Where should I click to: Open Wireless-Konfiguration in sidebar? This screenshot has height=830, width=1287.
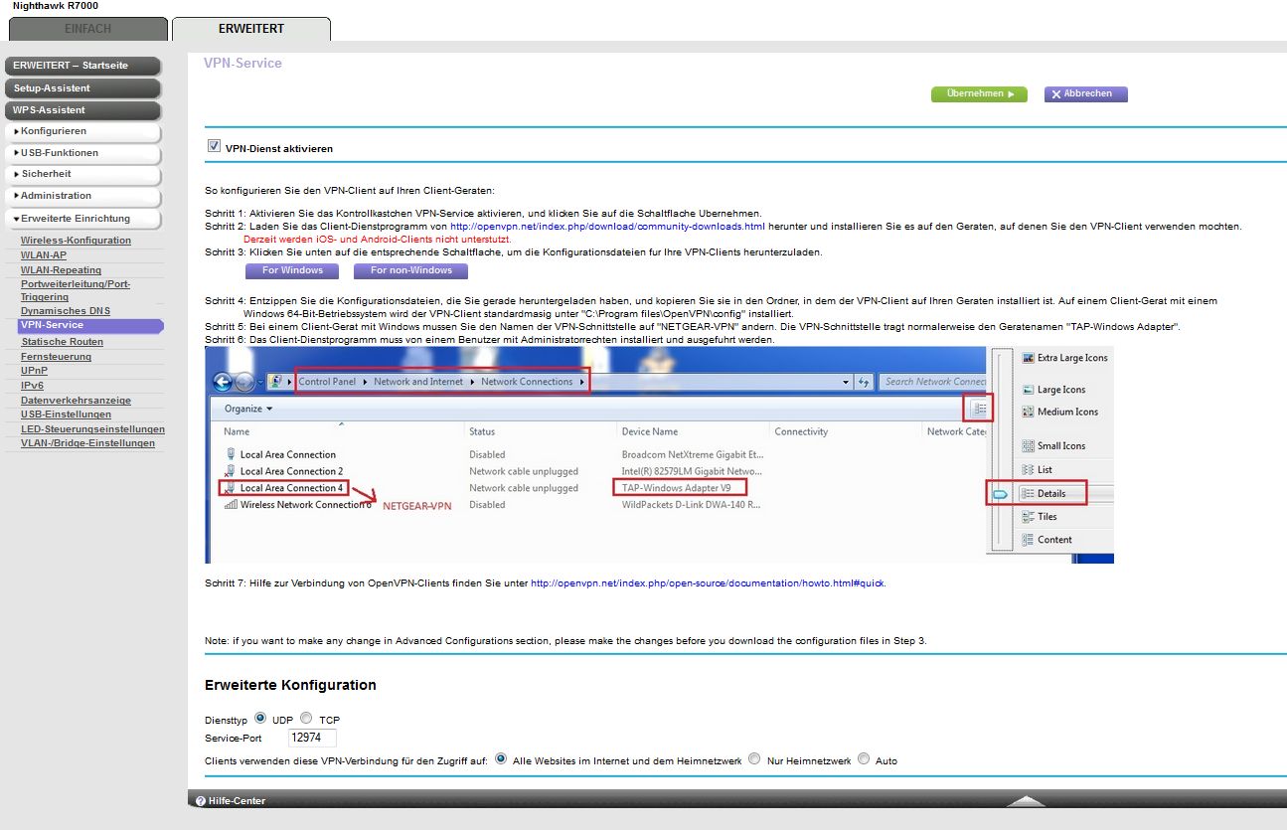pyautogui.click(x=76, y=241)
